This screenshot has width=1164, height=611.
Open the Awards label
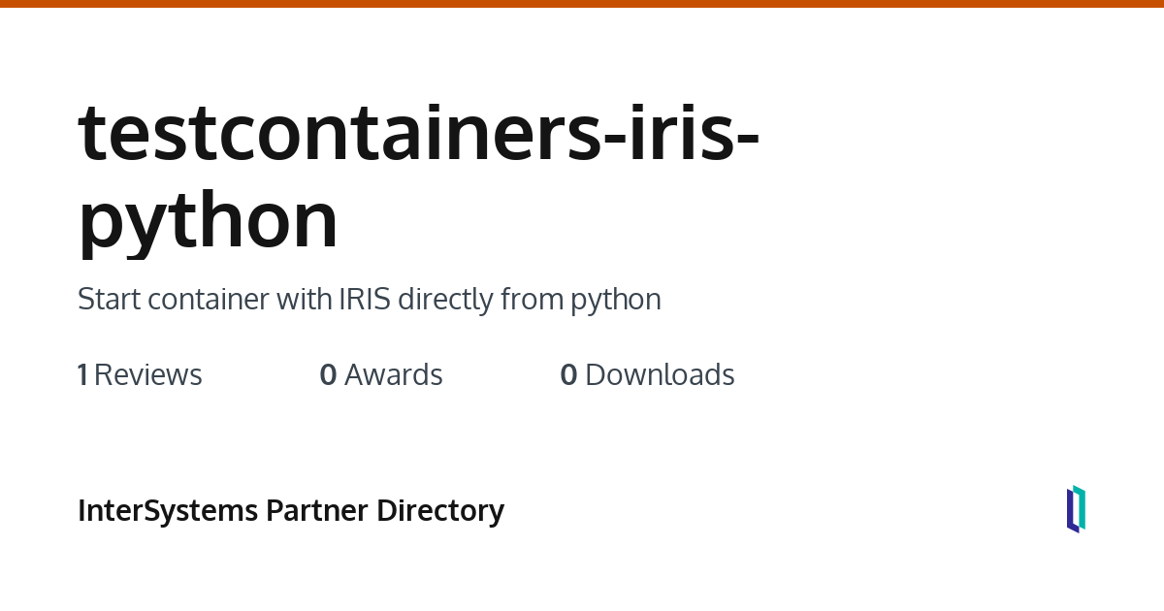(x=393, y=375)
